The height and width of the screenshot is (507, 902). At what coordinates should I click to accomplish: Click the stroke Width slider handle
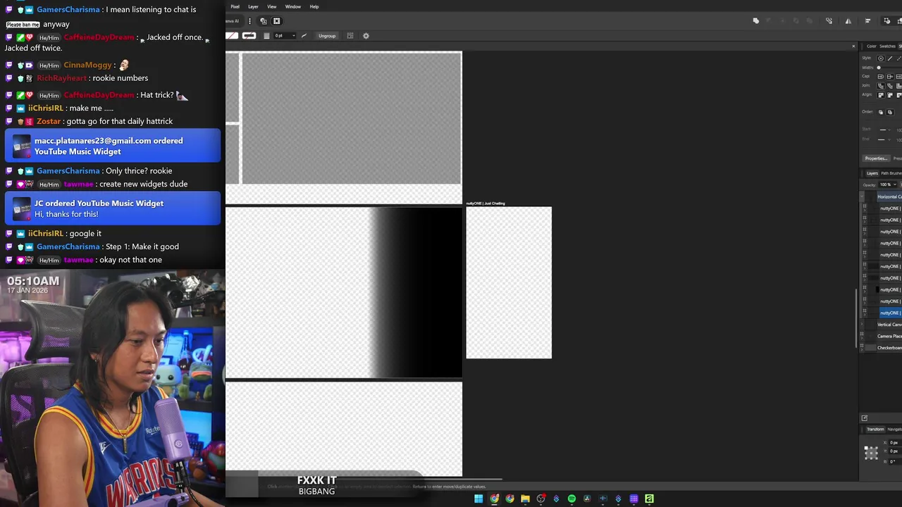click(x=879, y=68)
